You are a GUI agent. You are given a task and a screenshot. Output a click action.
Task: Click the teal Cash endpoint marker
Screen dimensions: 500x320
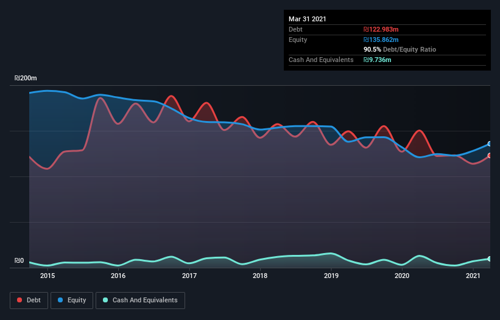[490, 259]
